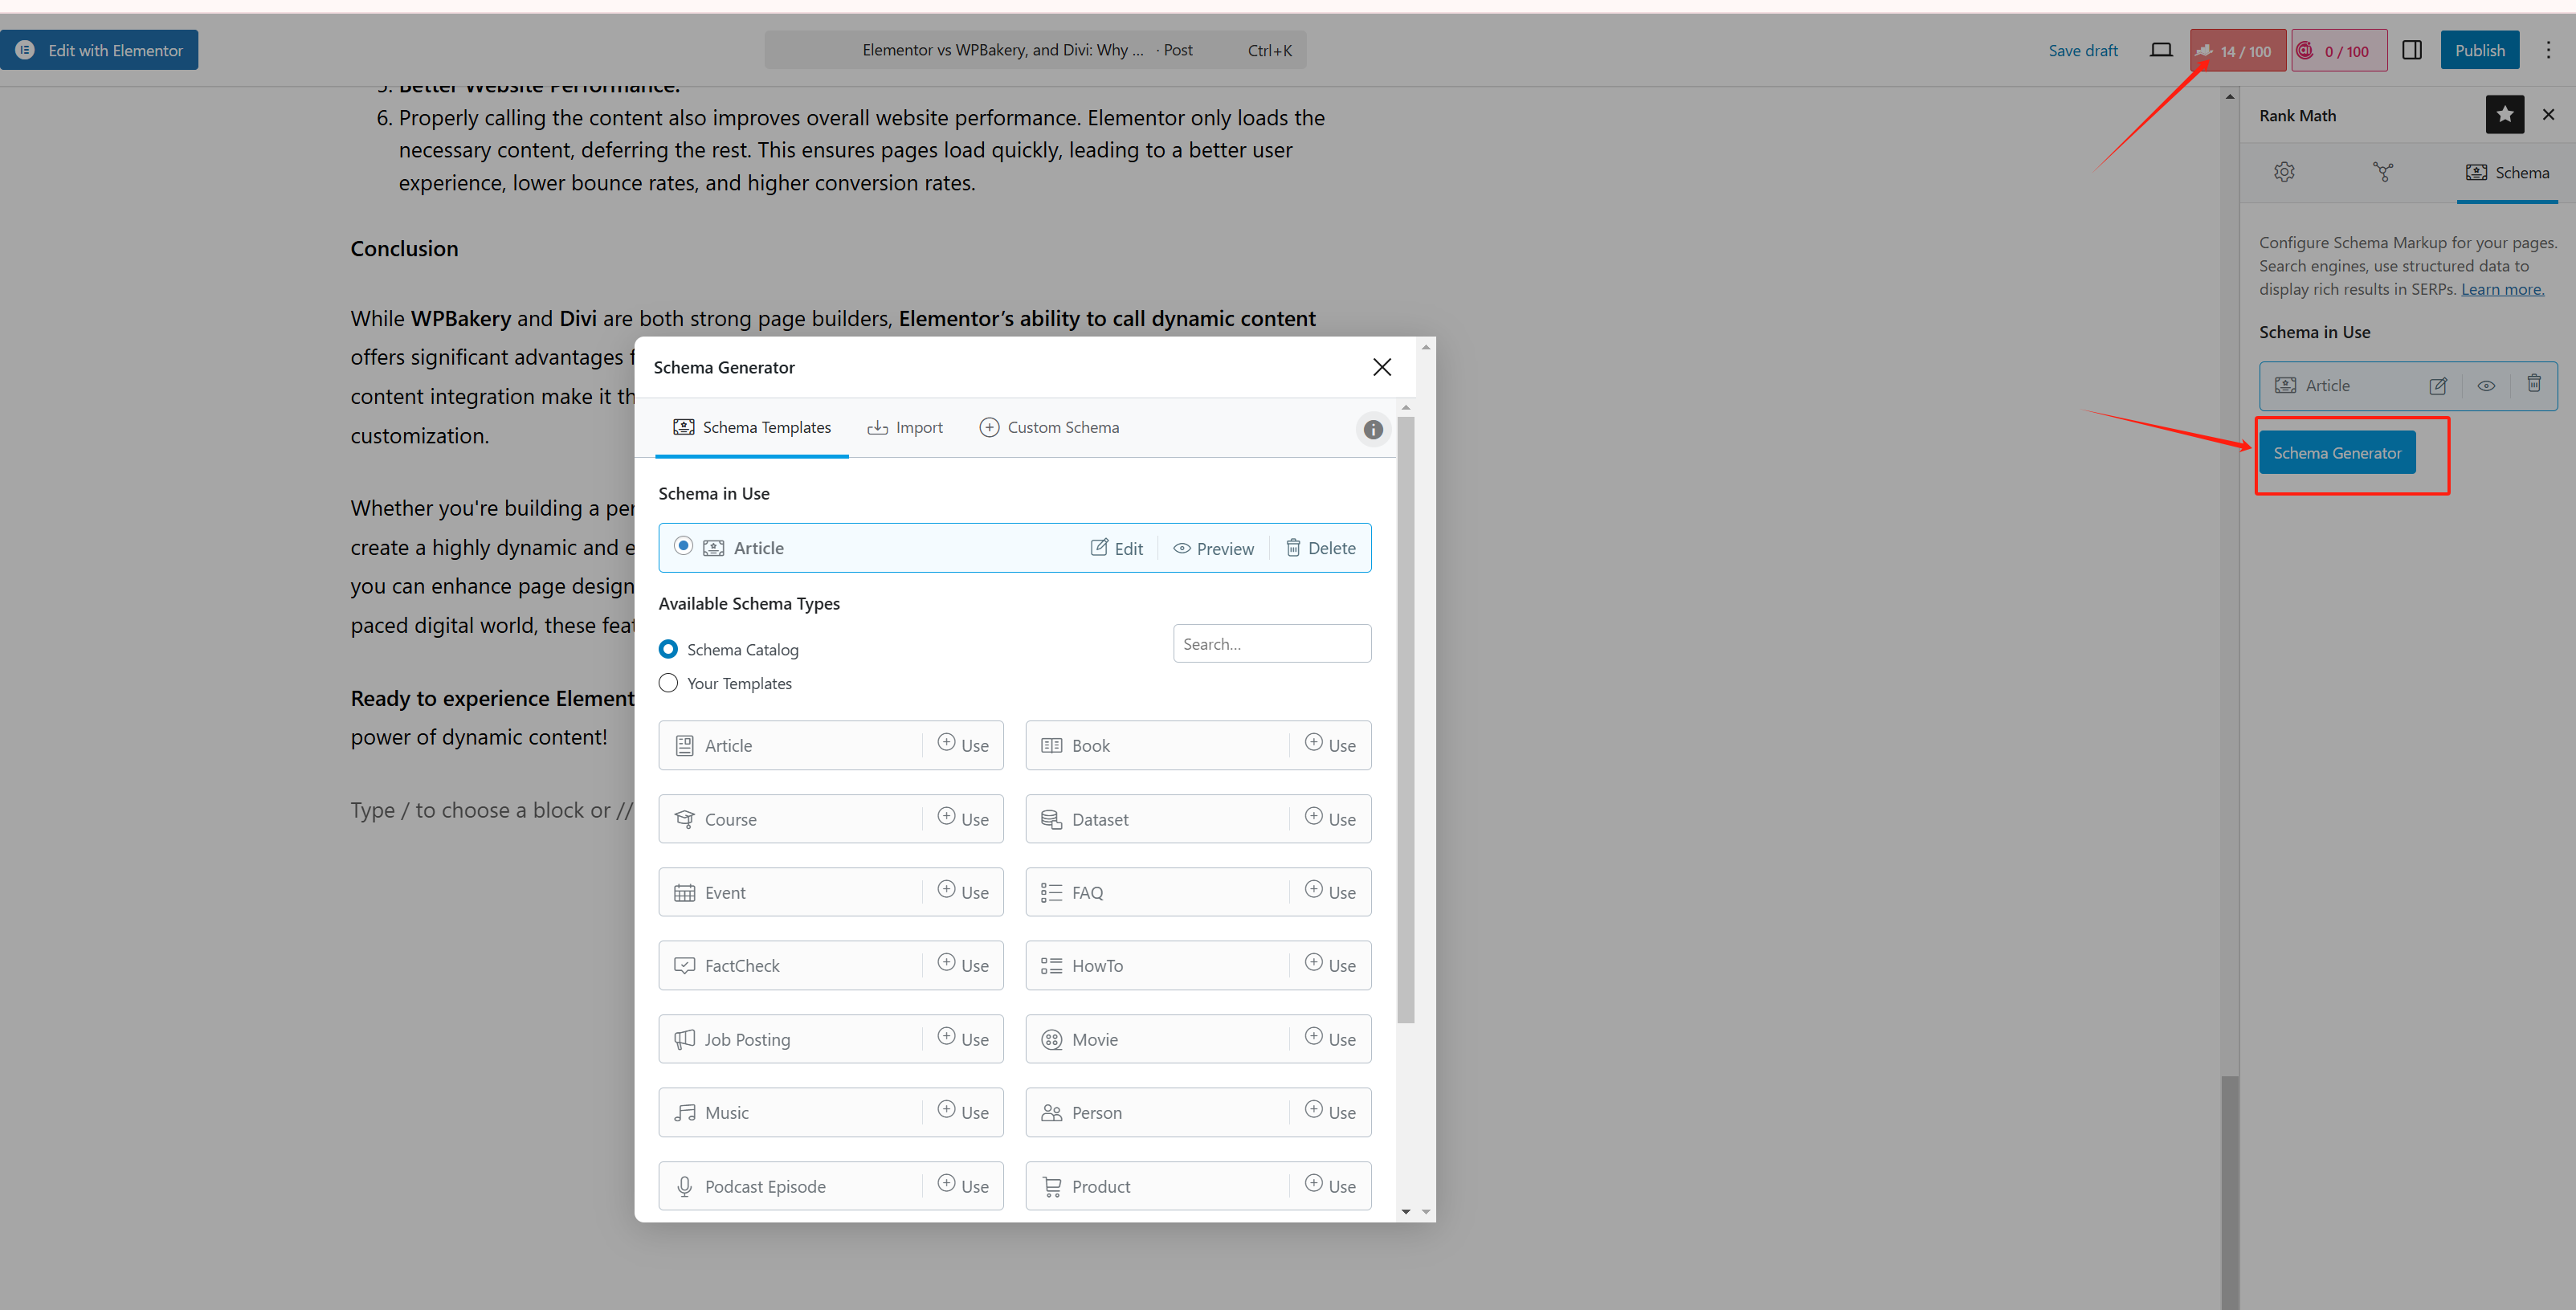Open Rank Math general settings gear tab
Screen dimensions: 2576x1310
click(x=2284, y=172)
